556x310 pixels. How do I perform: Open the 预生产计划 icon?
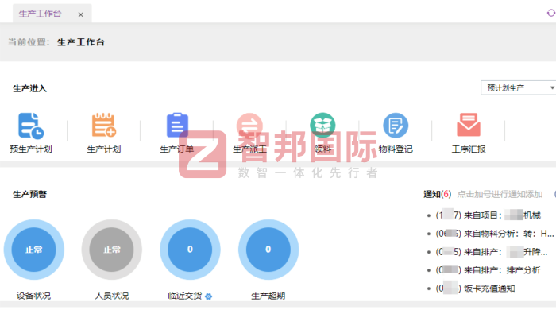tap(31, 126)
